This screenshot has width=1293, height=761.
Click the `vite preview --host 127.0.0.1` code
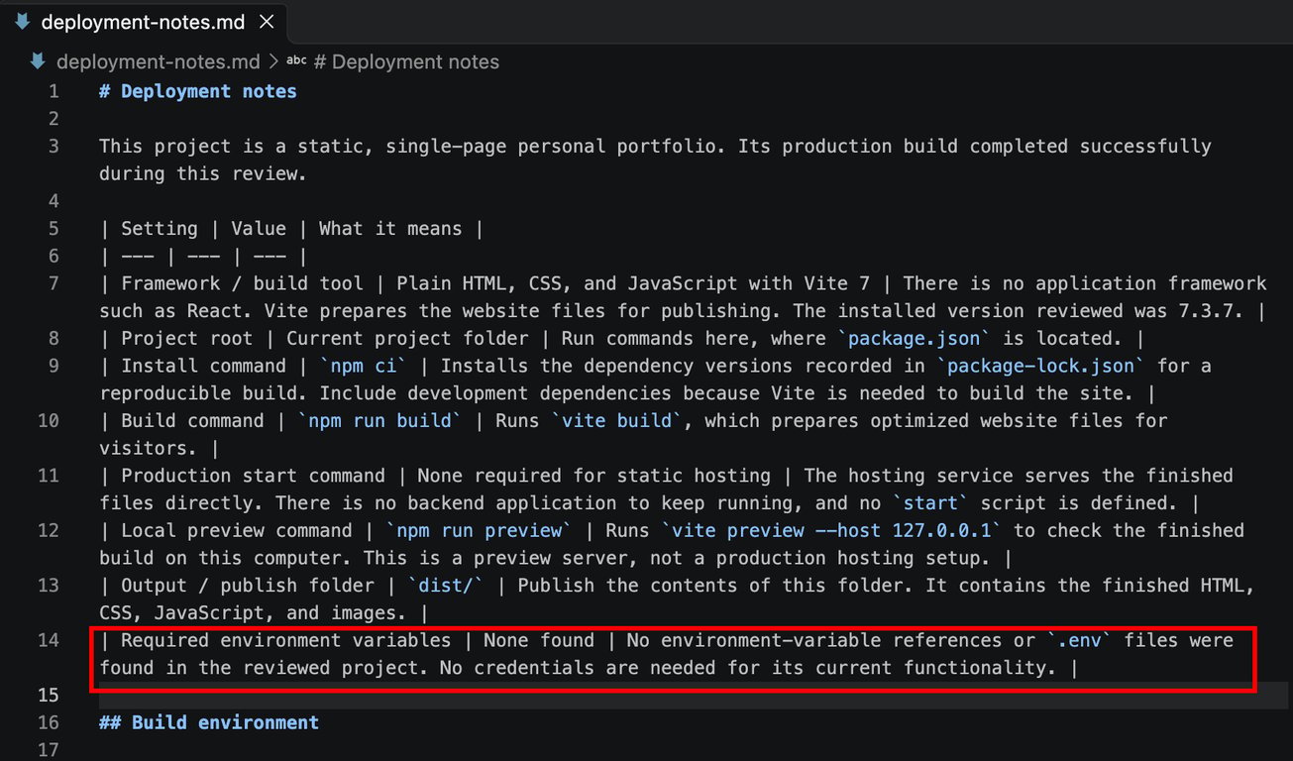pos(831,531)
